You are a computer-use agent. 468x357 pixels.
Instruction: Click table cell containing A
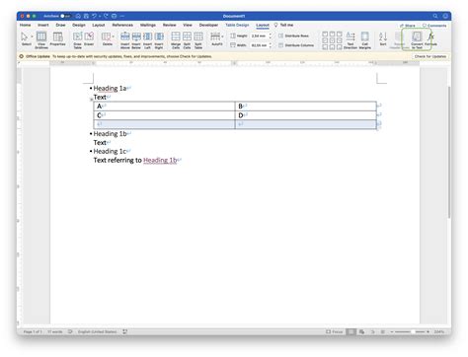point(164,107)
